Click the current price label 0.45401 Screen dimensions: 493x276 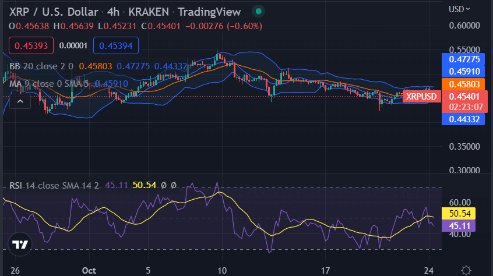[x=464, y=97]
